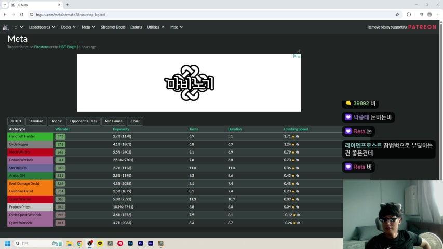The height and width of the screenshot is (249, 443).
Task: Open the Windows Start menu
Action: tap(7, 243)
